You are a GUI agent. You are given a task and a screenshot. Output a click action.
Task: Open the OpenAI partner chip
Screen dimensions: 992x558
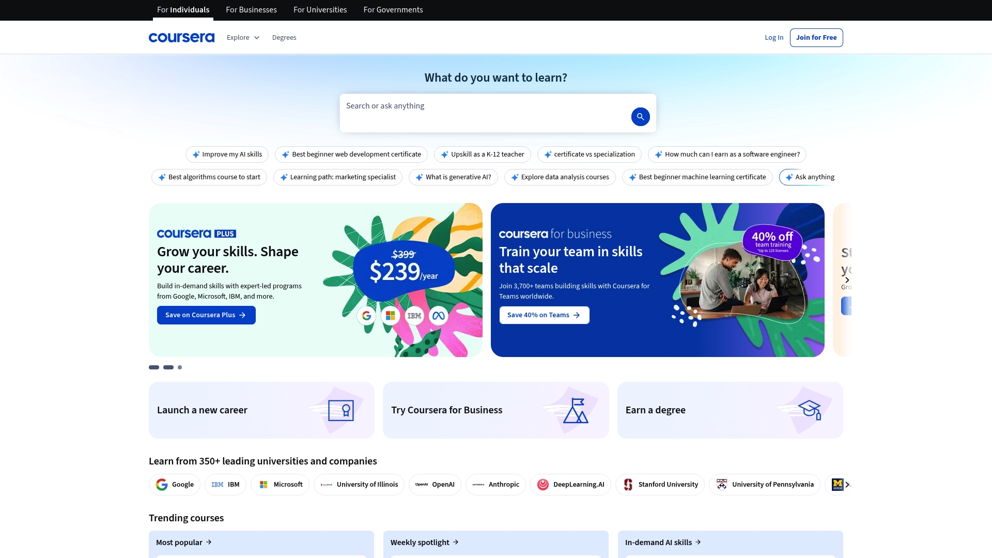tap(435, 485)
